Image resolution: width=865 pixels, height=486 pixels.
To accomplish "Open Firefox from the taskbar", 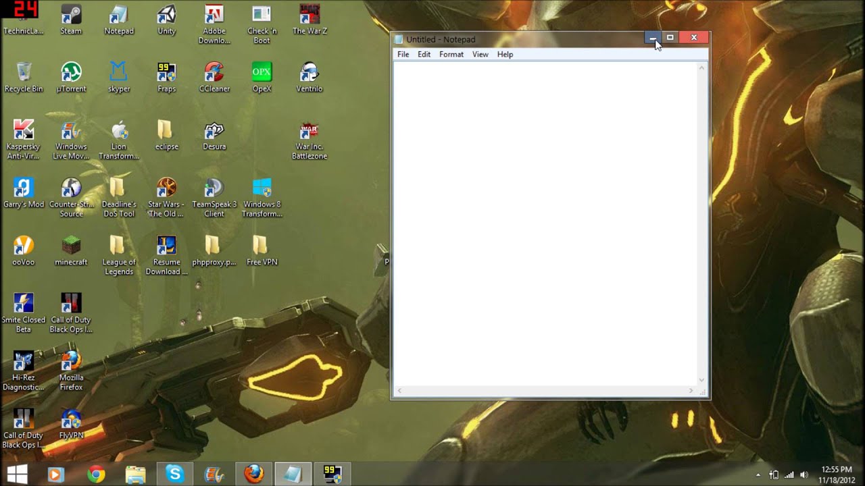I will tap(254, 475).
